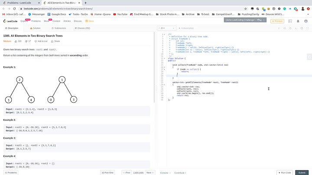Open the YouTube bookmark

click(120, 14)
